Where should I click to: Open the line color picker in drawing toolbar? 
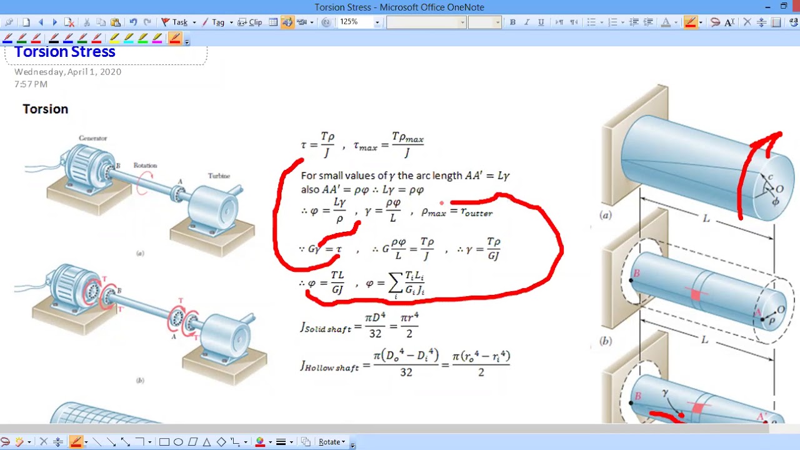point(260,442)
